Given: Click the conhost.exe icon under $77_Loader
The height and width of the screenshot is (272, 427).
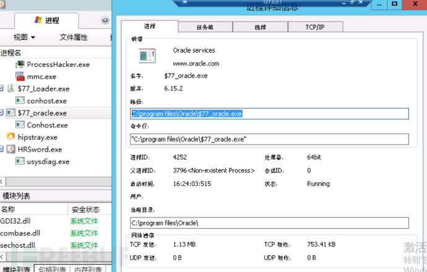Looking at the screenshot, I should click(20, 100).
